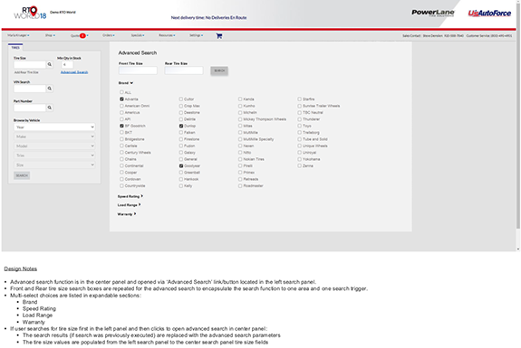521x348 pixels.
Task: Click the Add Rear Tire Size link
Action: click(x=26, y=72)
